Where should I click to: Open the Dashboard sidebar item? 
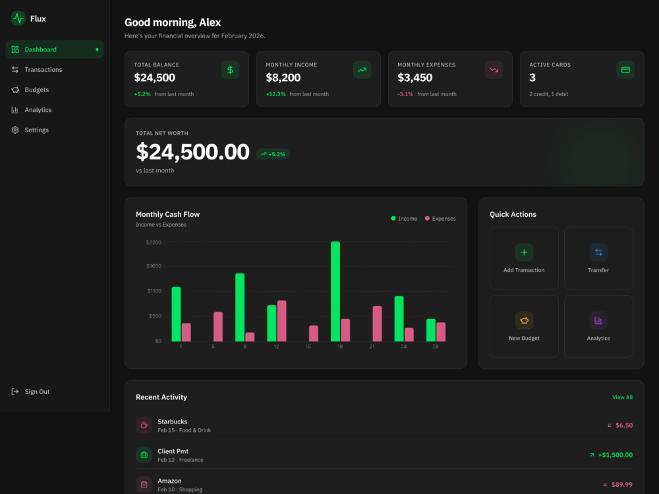[x=55, y=49]
